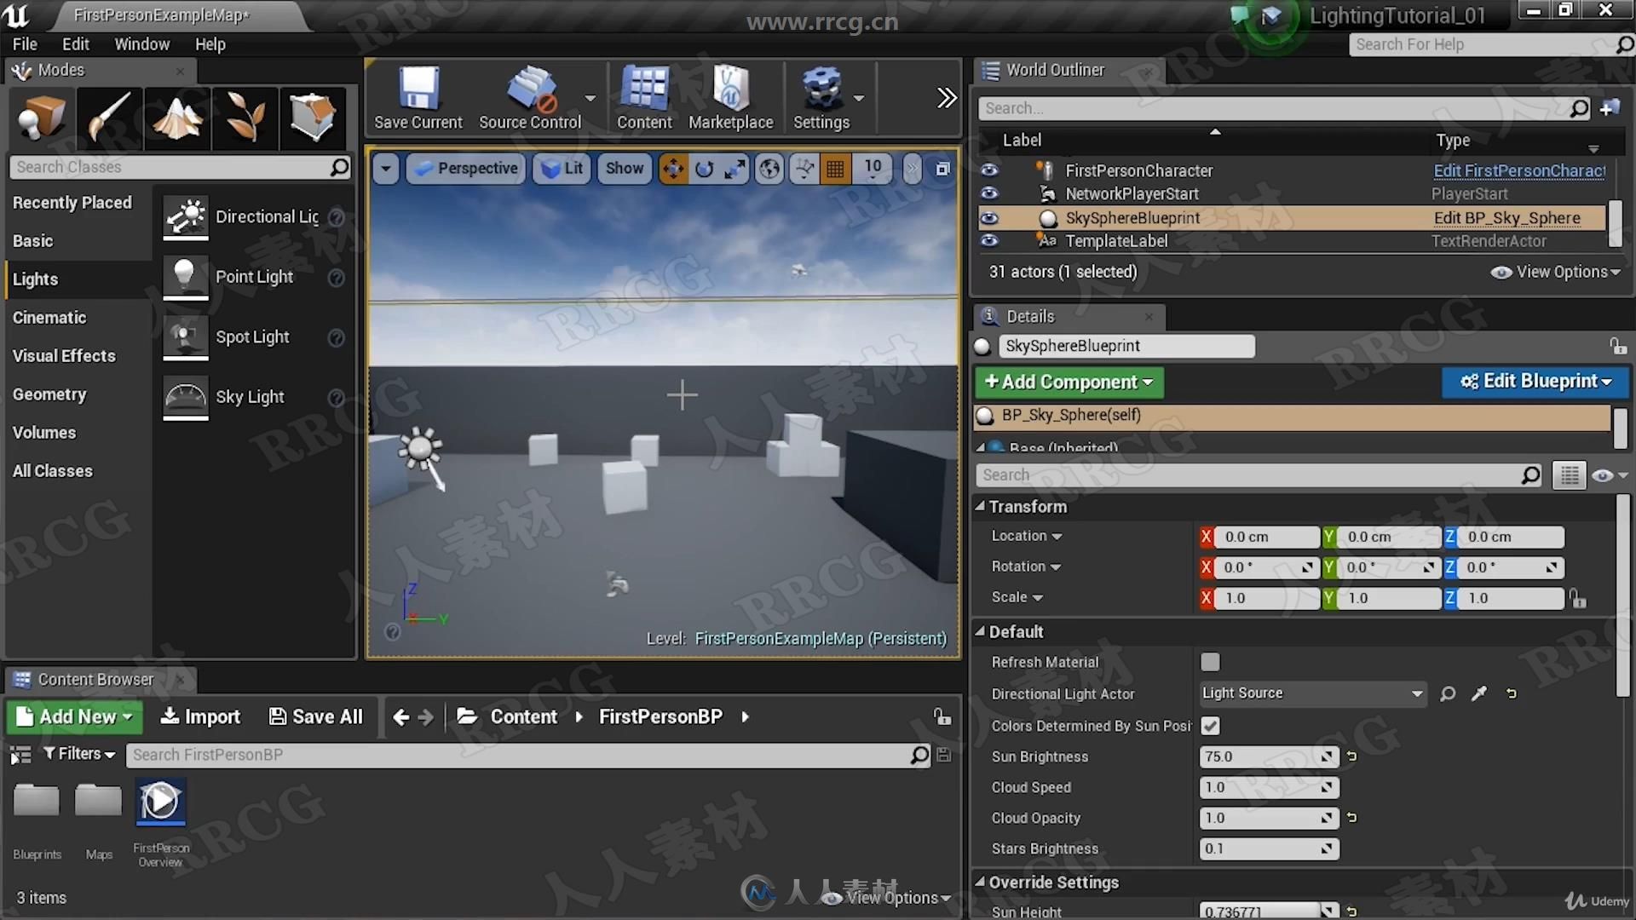Toggle the scale lock icon
The image size is (1636, 920).
coord(1578,599)
